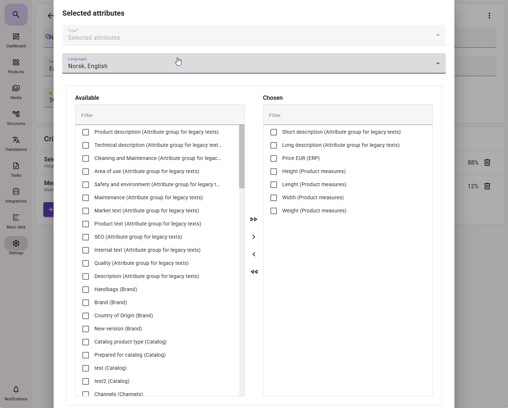The height and width of the screenshot is (408, 508).
Task: Click the Chosen list Filter field
Action: [x=348, y=115]
